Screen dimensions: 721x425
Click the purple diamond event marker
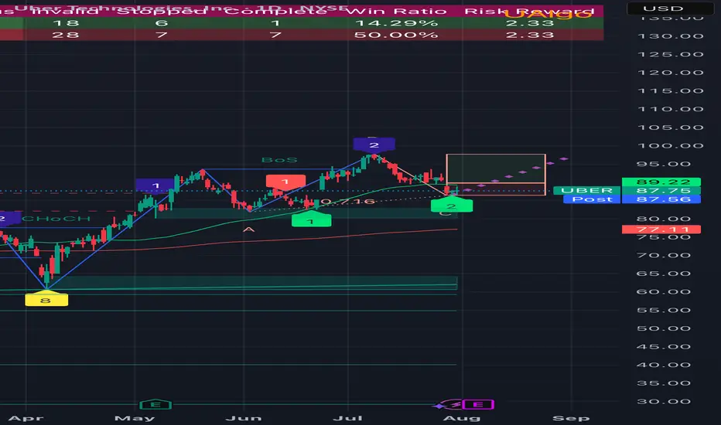coord(439,405)
